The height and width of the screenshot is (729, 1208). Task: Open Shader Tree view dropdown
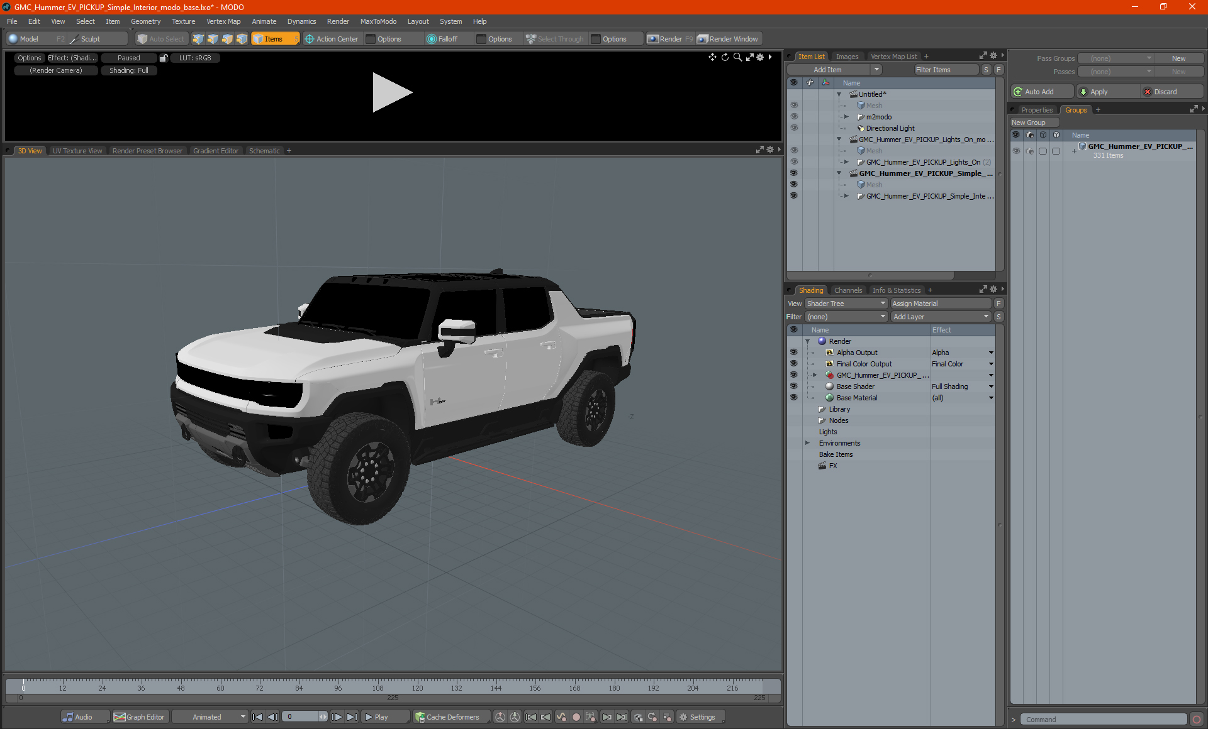point(846,304)
